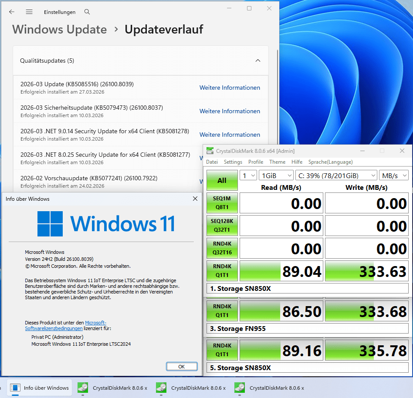This screenshot has height=398, width=413.
Task: Collapse the Qualitätsupdates (5) section
Action: click(x=258, y=61)
